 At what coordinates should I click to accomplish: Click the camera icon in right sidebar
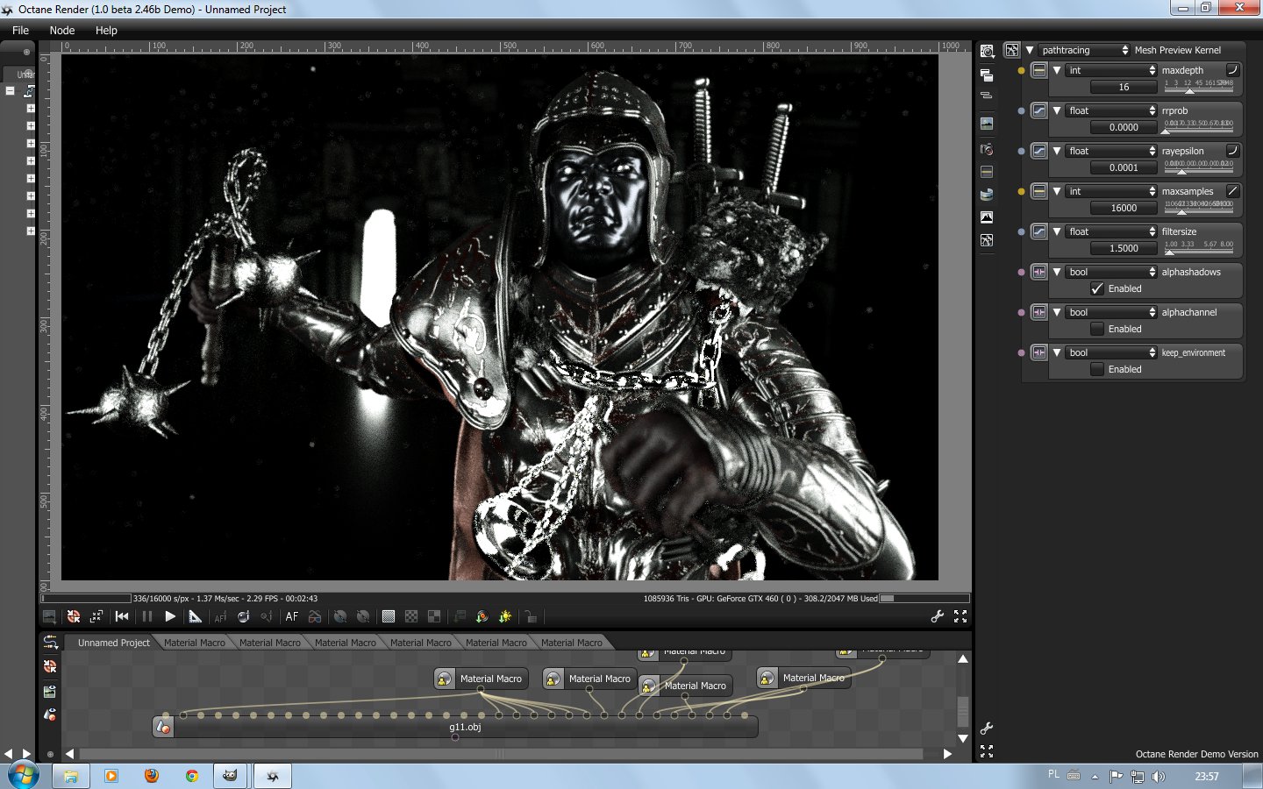[987, 149]
